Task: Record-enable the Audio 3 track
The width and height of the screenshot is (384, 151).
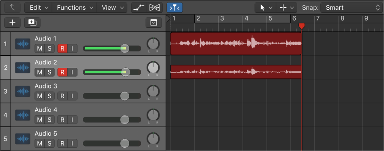Action: coord(63,96)
